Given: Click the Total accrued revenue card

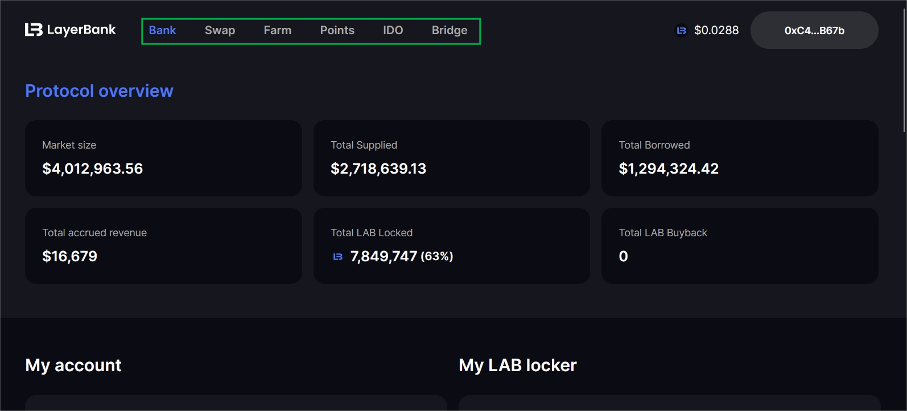Looking at the screenshot, I should coord(163,246).
